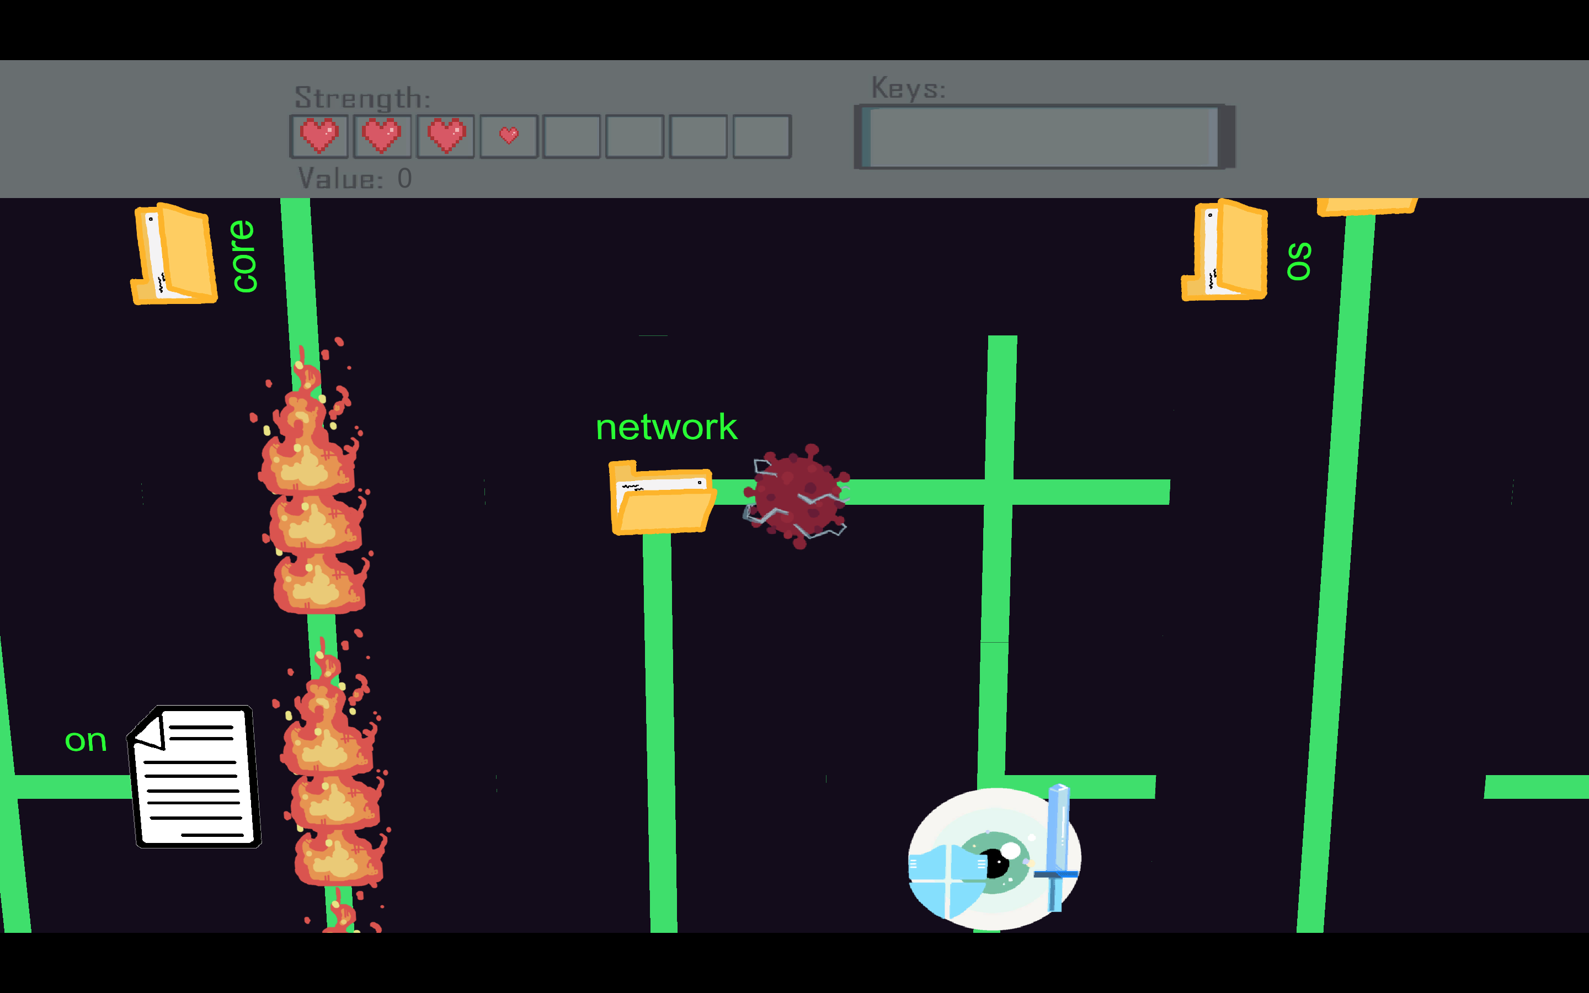Image resolution: width=1589 pixels, height=993 pixels.
Task: Click the first full heart
Action: [x=319, y=136]
